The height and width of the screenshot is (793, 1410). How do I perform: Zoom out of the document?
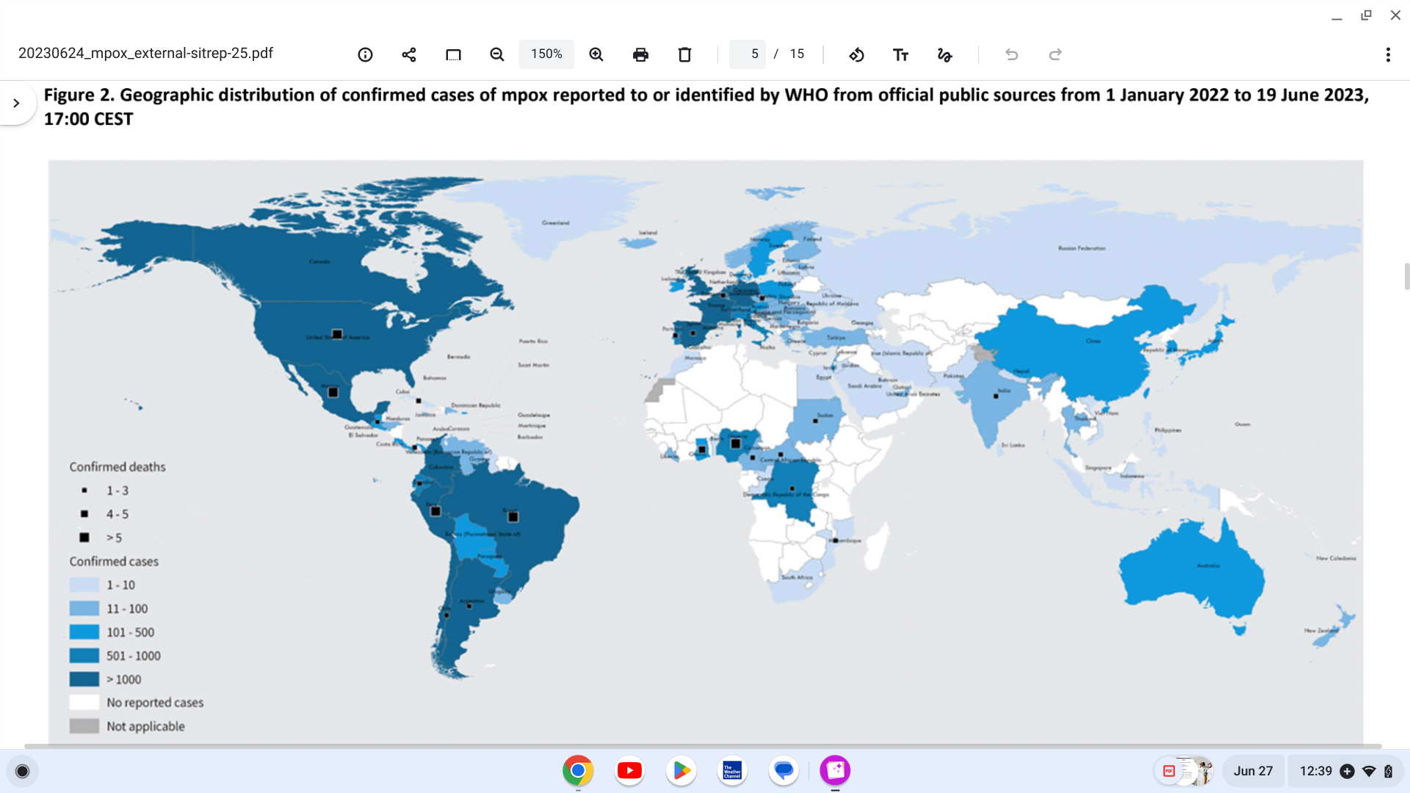[497, 54]
